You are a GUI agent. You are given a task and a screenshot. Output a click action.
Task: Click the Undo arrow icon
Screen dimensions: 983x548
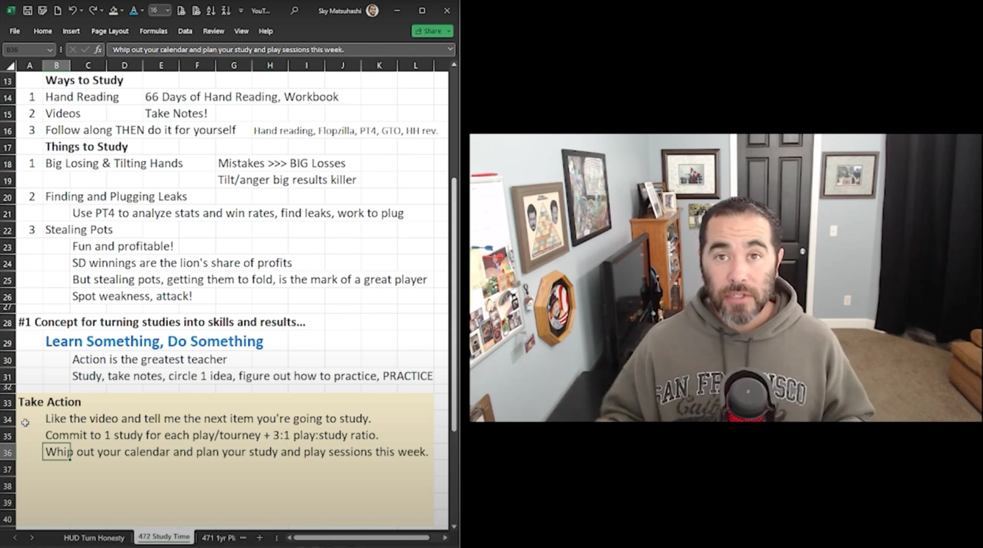coord(72,11)
